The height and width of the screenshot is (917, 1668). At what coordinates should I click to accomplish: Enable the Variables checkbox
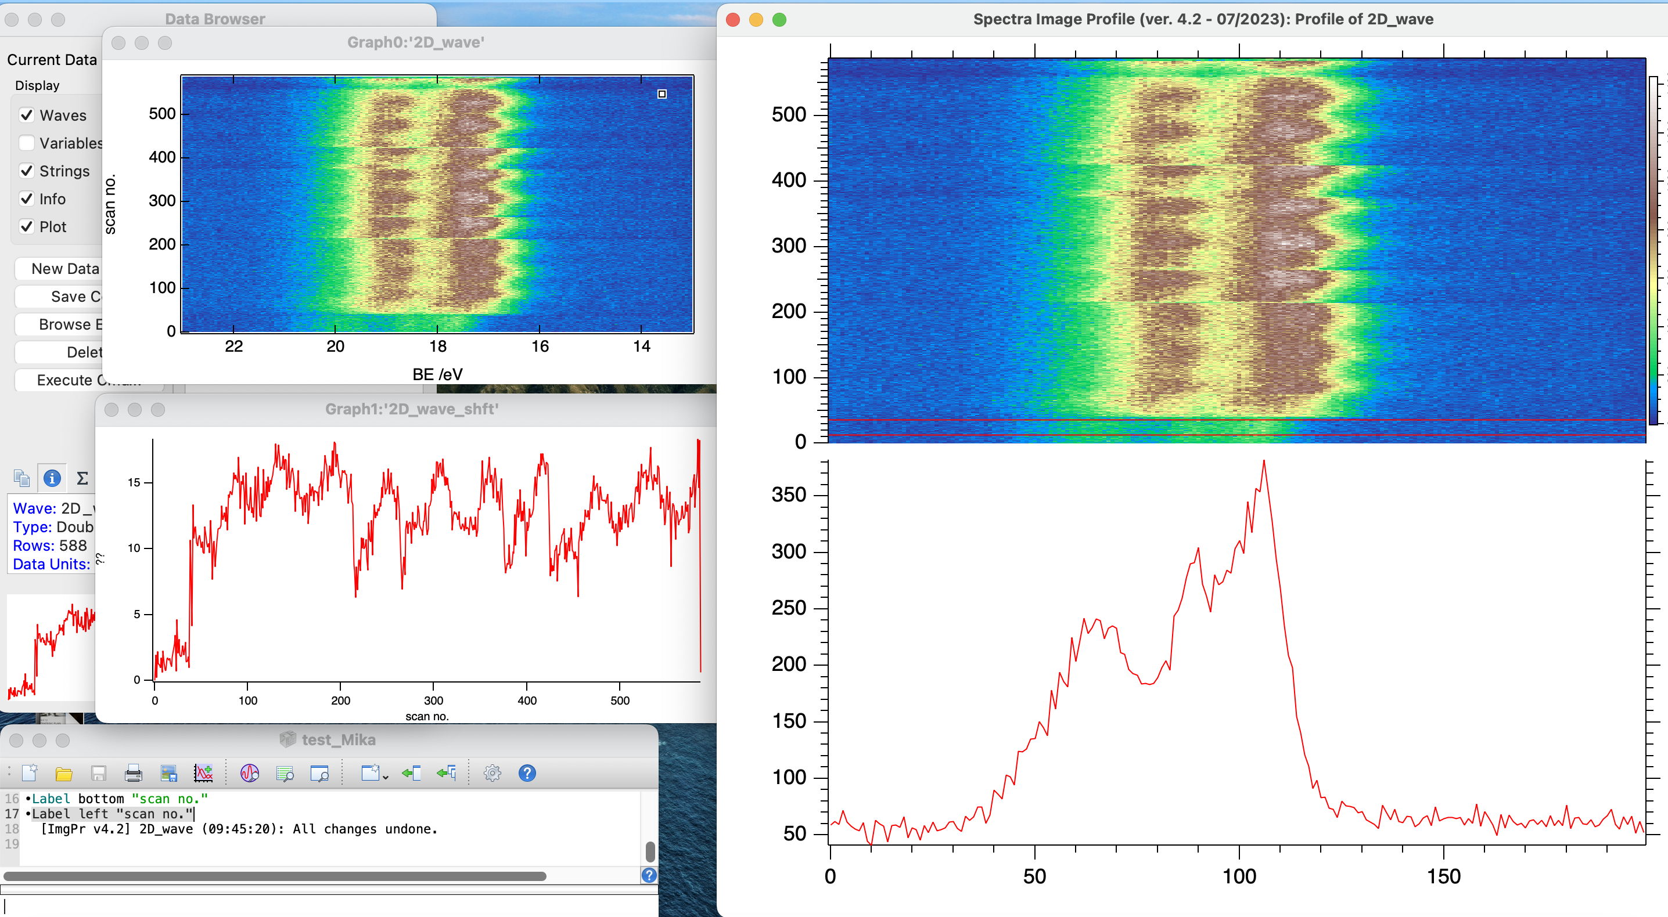click(26, 142)
